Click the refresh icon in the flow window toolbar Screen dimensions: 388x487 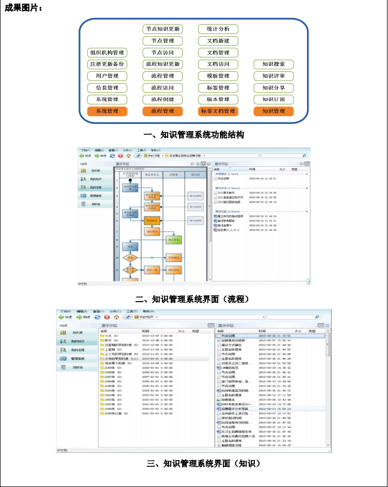112,155
